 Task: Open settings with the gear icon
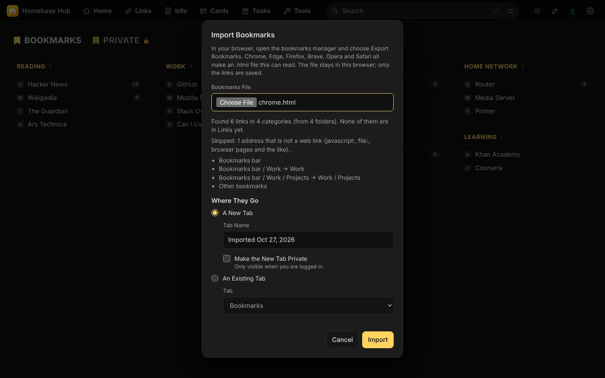coord(590,11)
